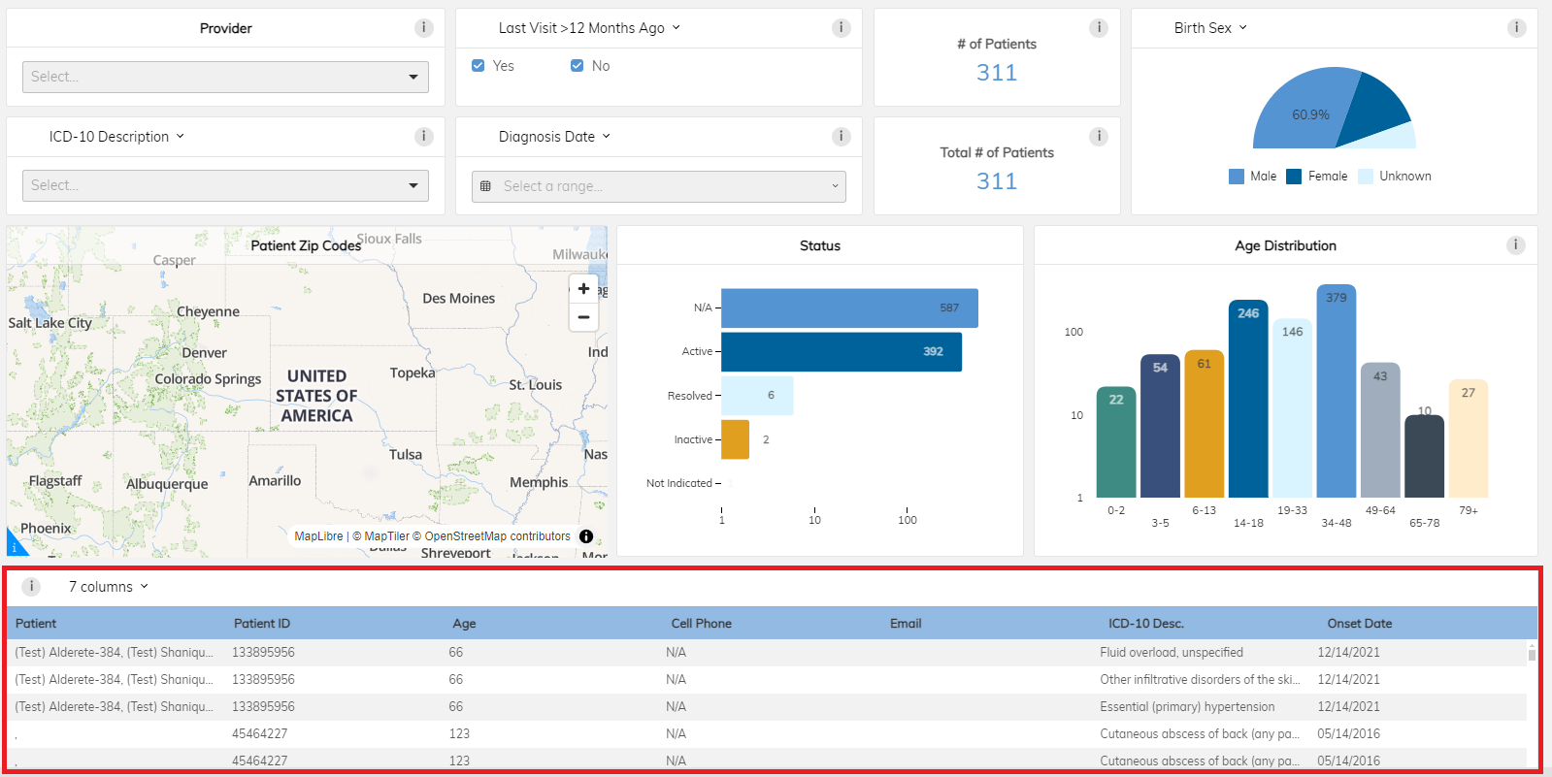1552x777 pixels.
Task: Open info icon on Total # of Patients card
Action: [1099, 137]
